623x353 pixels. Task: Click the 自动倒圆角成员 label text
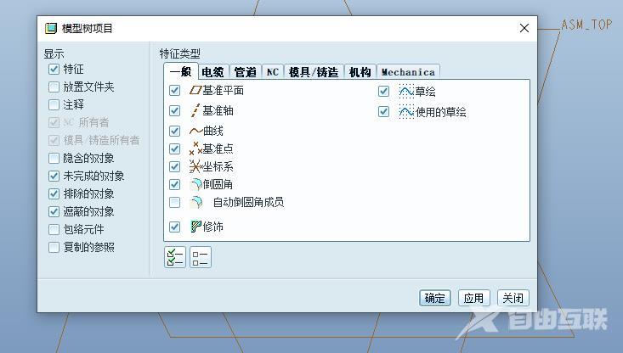(249, 202)
